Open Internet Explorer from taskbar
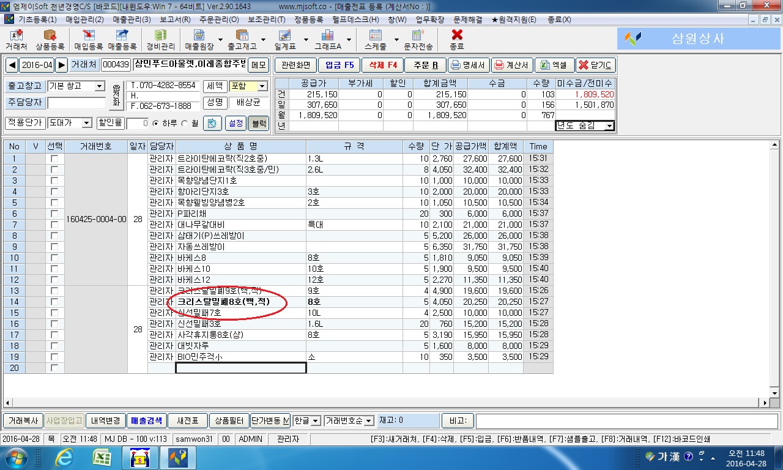Screen dimensions: 783x470 [65, 457]
